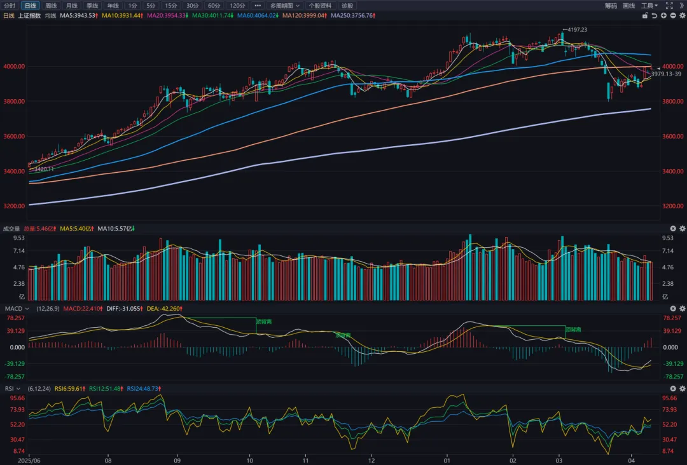Click the 总量:5.46亿 volume value
This screenshot has width=687, height=465.
(x=40, y=228)
